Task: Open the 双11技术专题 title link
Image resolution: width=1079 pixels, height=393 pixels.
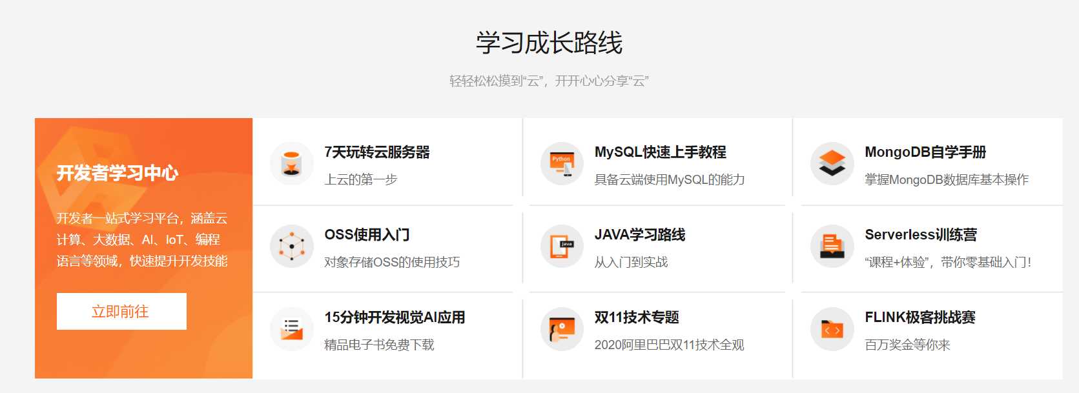Action: pos(637,317)
